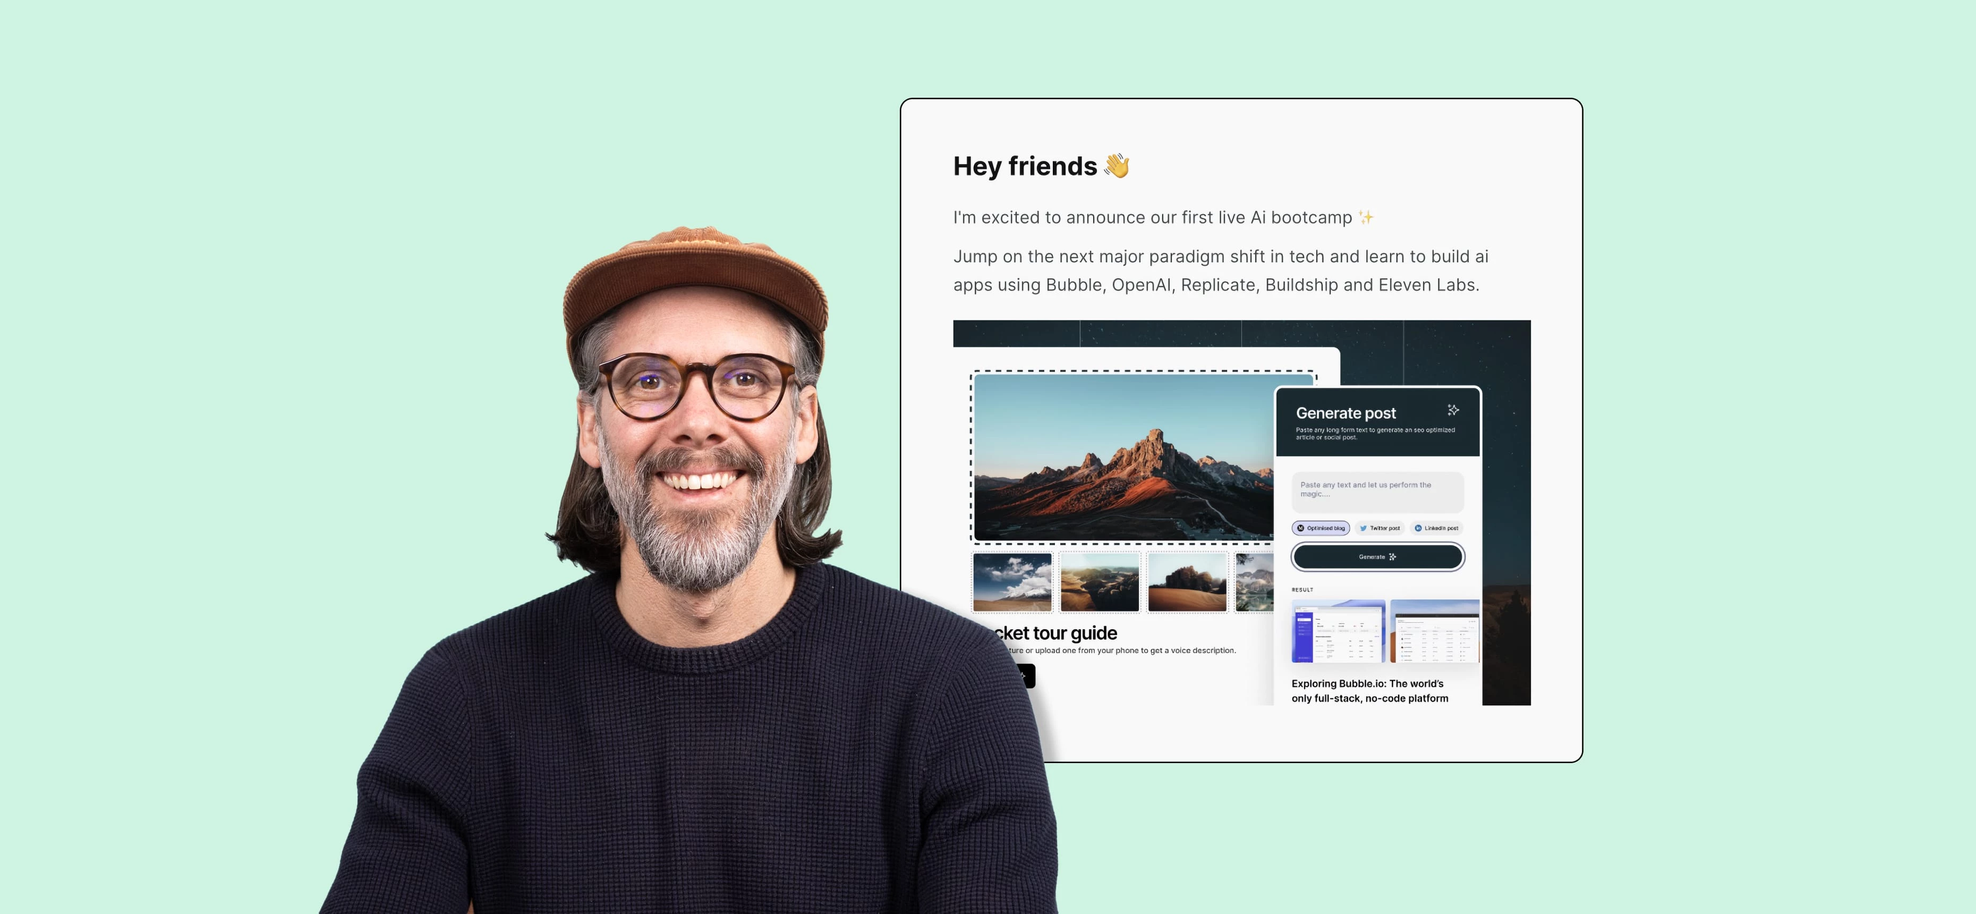Click the Hey friends heading
The width and height of the screenshot is (1976, 914).
1025,166
